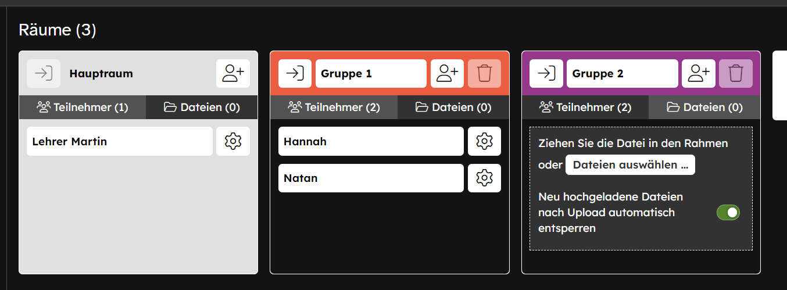Enter the Gruppe 1 room
Viewport: 787px width, 290px height.
tap(295, 74)
